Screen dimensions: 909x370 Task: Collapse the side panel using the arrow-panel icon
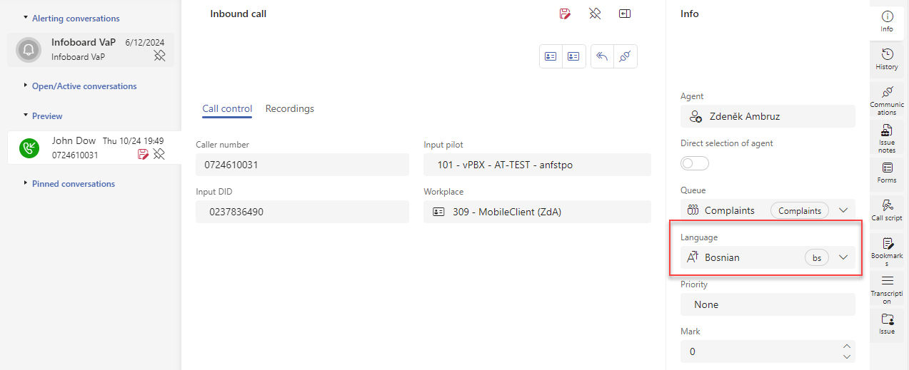coord(625,14)
